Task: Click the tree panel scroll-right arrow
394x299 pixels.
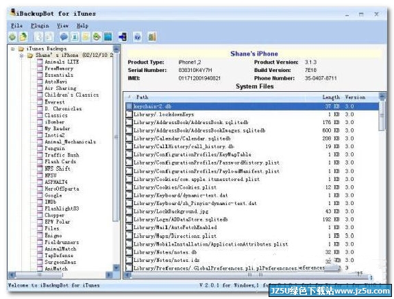Action: (109, 275)
